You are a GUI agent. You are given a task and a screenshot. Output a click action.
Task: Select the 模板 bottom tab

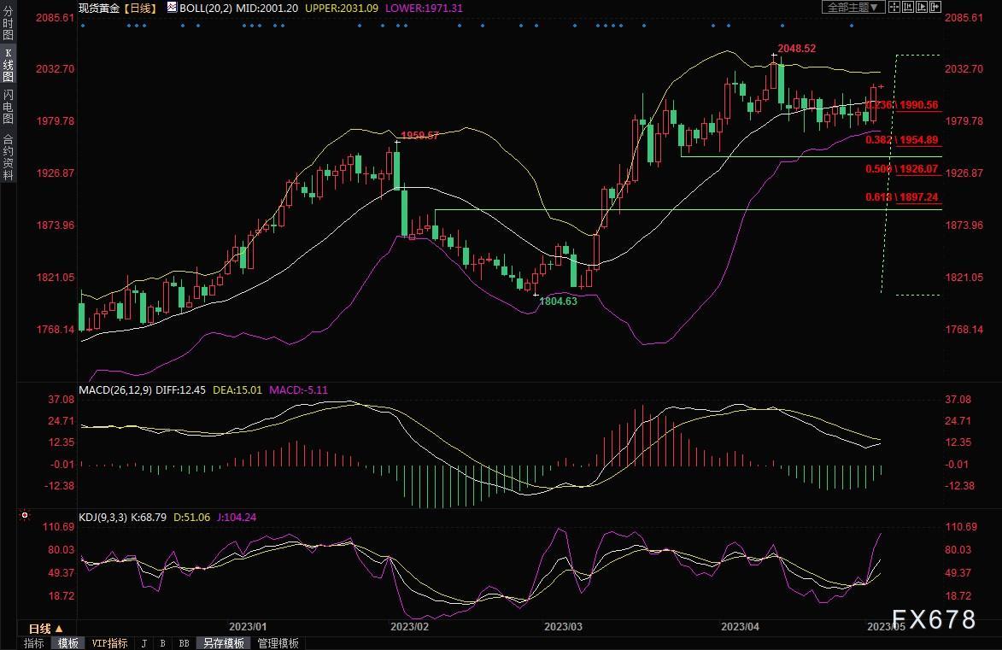click(x=67, y=643)
